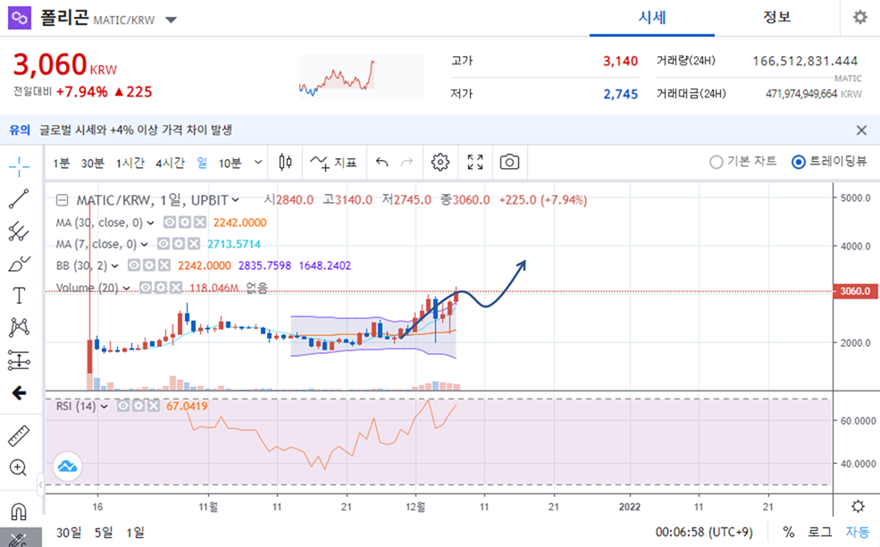880x547 pixels.
Task: Select the text annotation tool
Action: coord(19,296)
